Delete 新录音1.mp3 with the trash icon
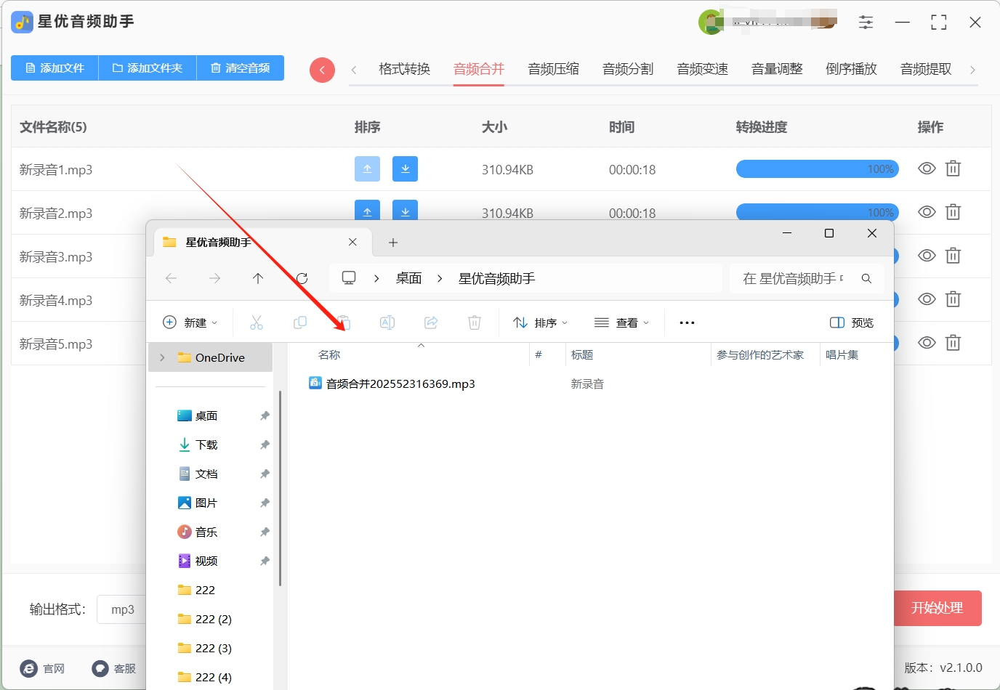The height and width of the screenshot is (690, 1000). pos(953,169)
